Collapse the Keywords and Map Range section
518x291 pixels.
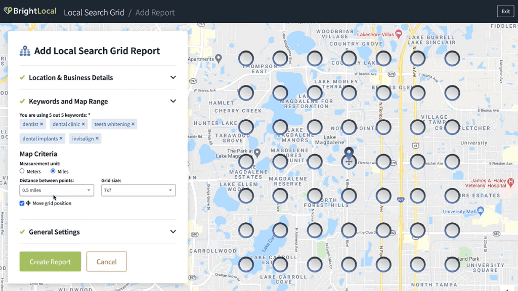[x=174, y=101]
